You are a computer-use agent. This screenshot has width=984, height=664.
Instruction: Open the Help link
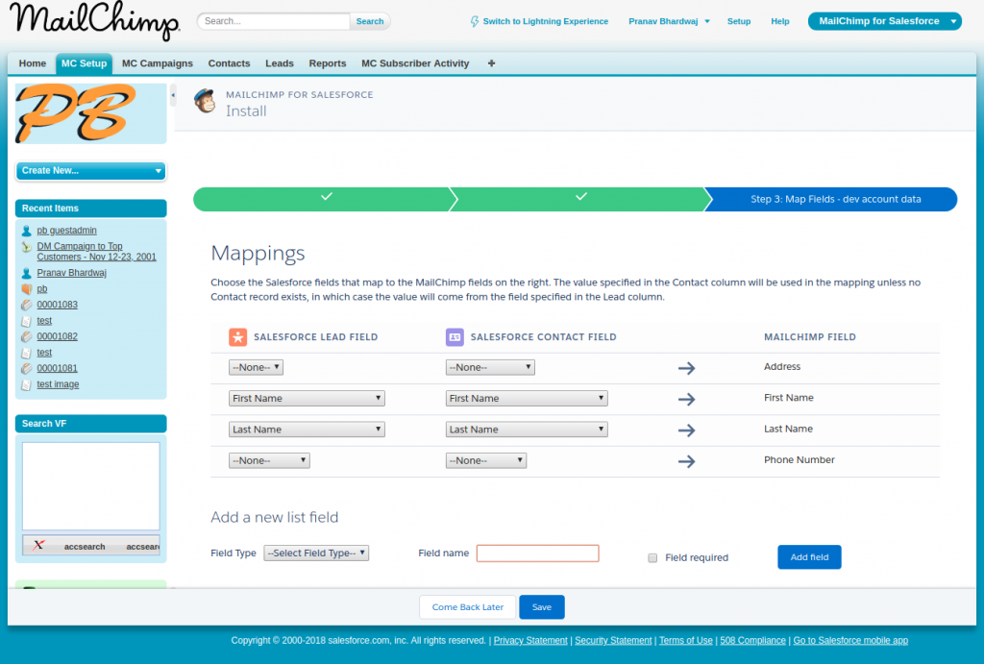click(780, 21)
